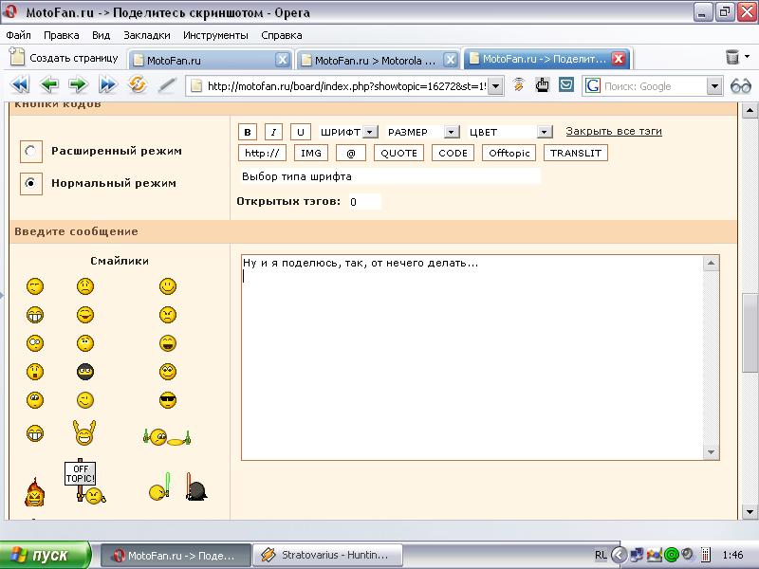Click the @ email tag button
Image resolution: width=759 pixels, height=569 pixels.
pyautogui.click(x=351, y=153)
